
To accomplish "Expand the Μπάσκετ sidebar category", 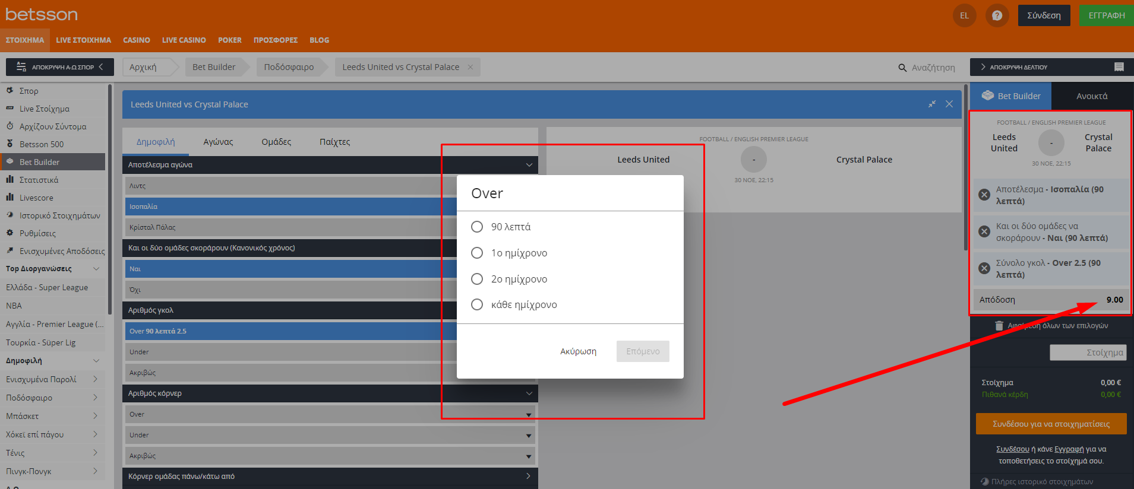I will coord(95,416).
